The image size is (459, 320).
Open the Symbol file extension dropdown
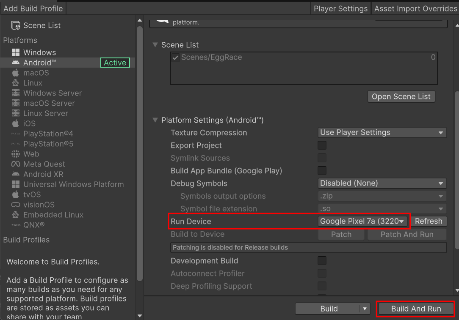click(382, 209)
